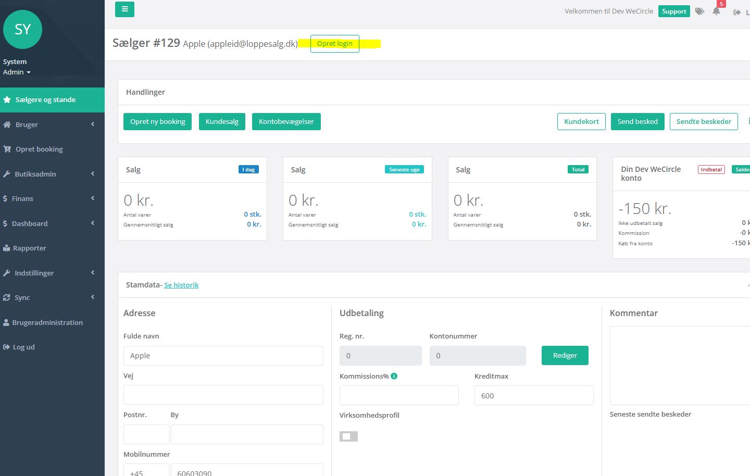Focus the mobile number field 60603090
This screenshot has width=750, height=476.
click(247, 470)
